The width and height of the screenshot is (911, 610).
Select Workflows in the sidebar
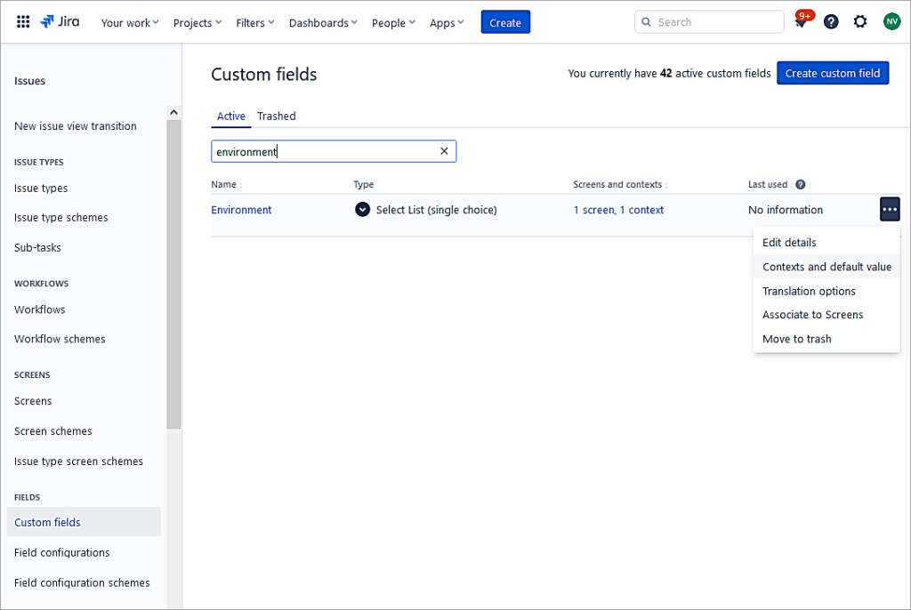[x=39, y=309]
